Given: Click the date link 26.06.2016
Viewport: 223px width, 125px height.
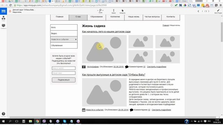Looking at the screenshot, I should click(x=123, y=110).
